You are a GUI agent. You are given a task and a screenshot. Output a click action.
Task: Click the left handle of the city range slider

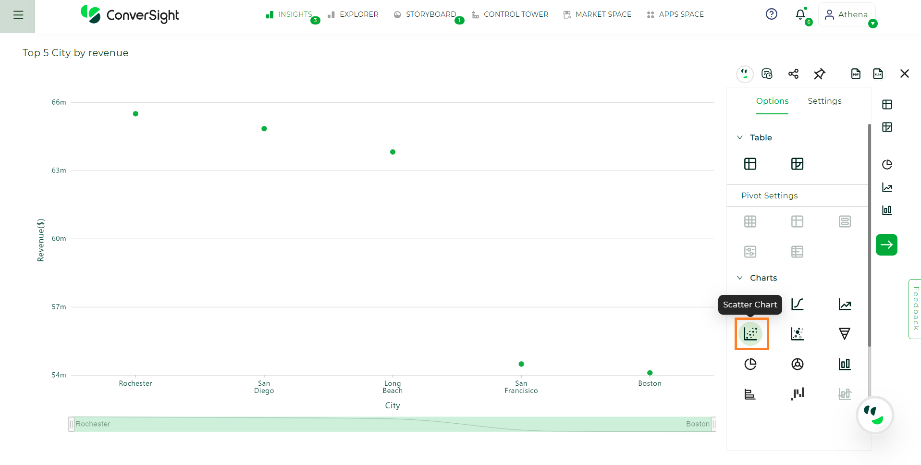pyautogui.click(x=71, y=424)
